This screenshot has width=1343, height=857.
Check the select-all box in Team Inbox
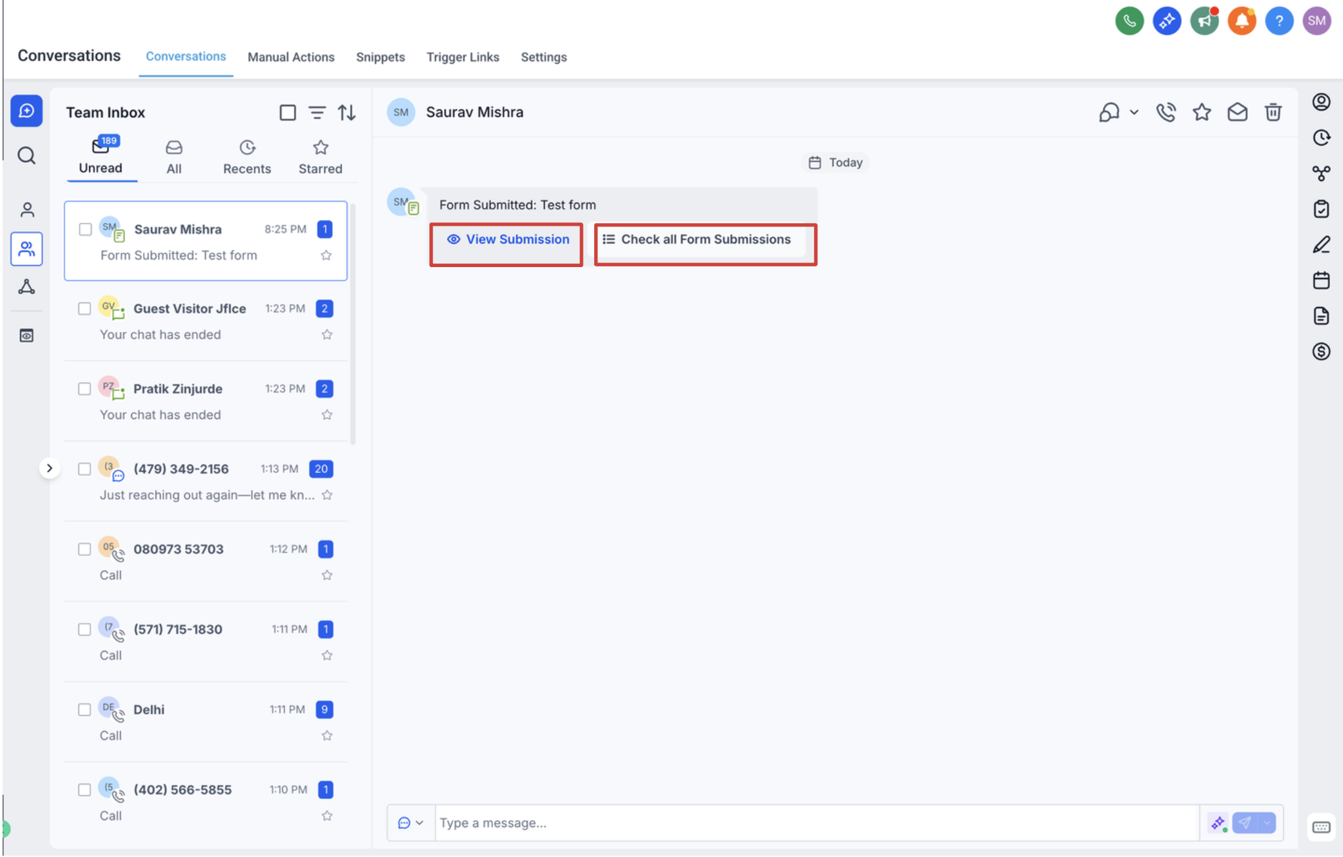coord(288,113)
